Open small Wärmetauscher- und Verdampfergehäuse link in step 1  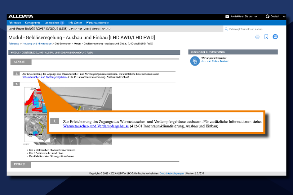pos(45,77)
